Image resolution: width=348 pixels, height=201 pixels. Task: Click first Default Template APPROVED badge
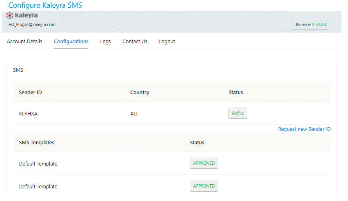point(204,163)
